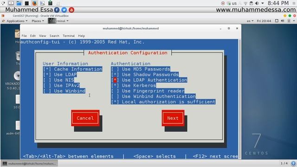
Task: Launch Firefox from the host panel
Action: pos(34,3)
